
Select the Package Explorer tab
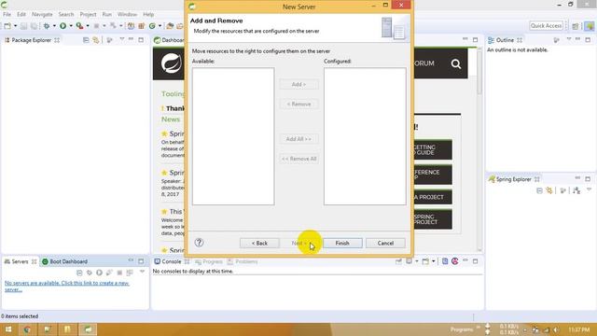point(31,40)
